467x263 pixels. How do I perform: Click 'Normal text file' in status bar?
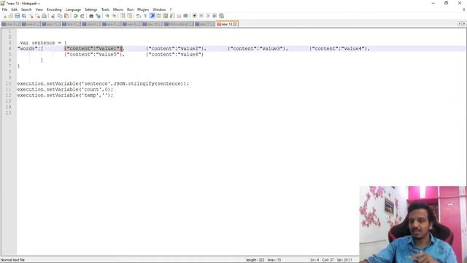[12, 260]
